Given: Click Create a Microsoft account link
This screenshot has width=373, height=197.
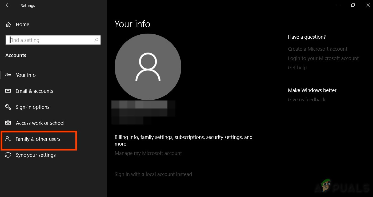Looking at the screenshot, I should click(318, 49).
